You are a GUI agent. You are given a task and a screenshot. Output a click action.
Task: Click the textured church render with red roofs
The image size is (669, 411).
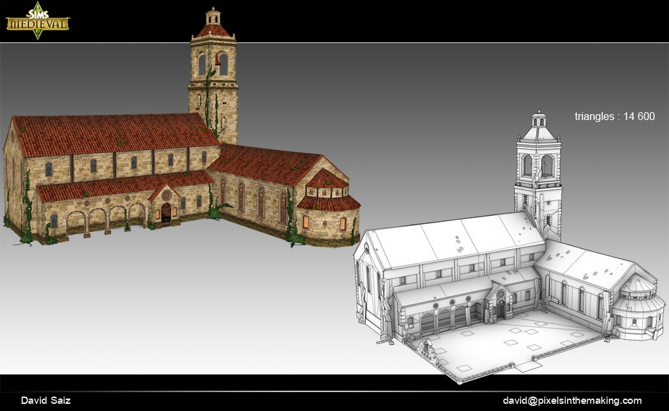click(182, 128)
